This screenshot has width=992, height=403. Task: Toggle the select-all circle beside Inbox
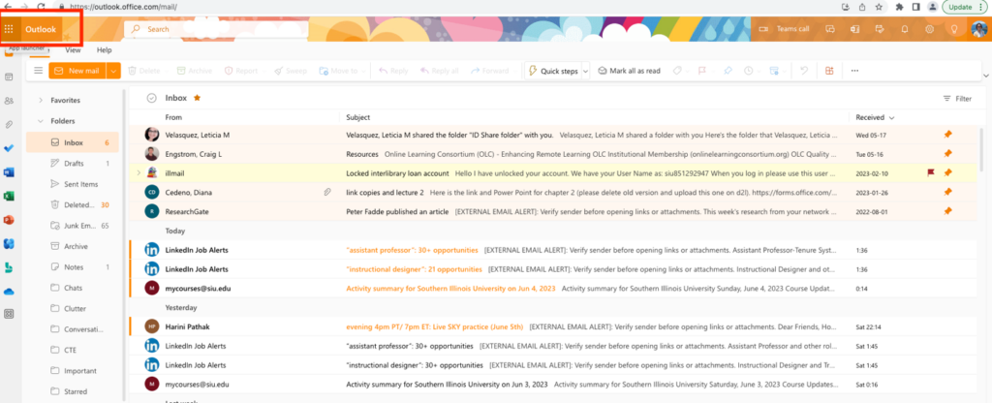[152, 98]
